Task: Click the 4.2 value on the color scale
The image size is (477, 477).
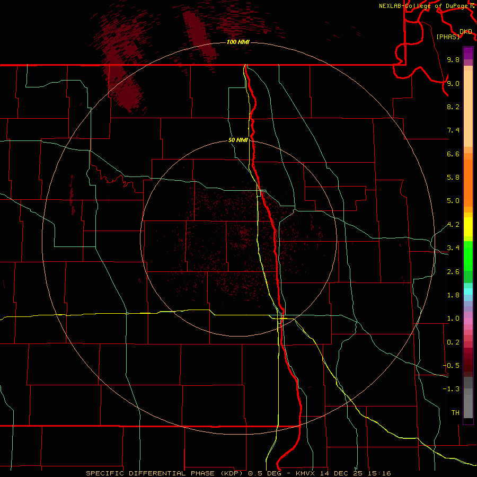Action: 453,225
